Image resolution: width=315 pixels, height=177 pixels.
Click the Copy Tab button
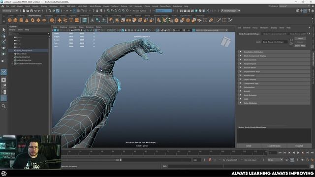click(x=299, y=146)
